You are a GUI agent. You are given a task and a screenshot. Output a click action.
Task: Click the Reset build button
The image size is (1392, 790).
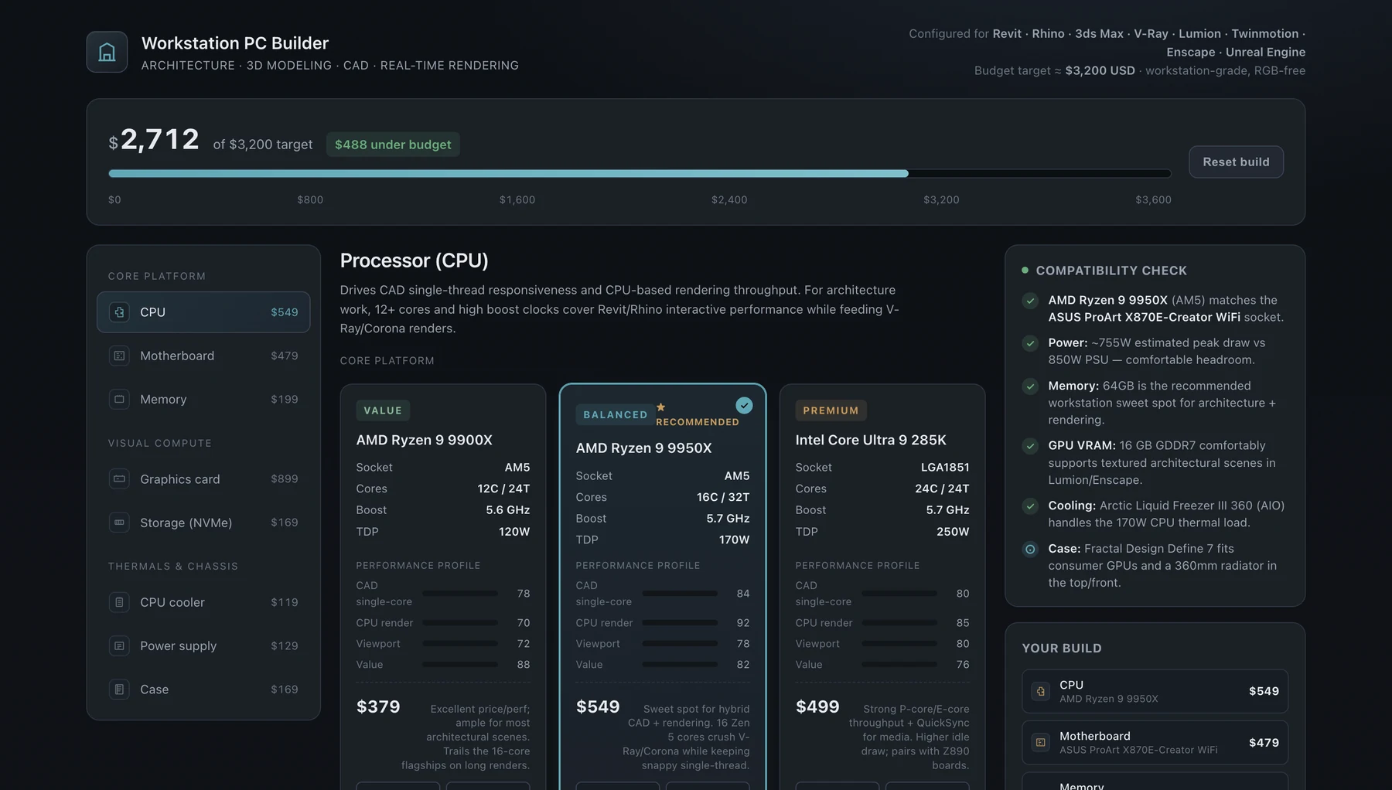[1236, 162]
